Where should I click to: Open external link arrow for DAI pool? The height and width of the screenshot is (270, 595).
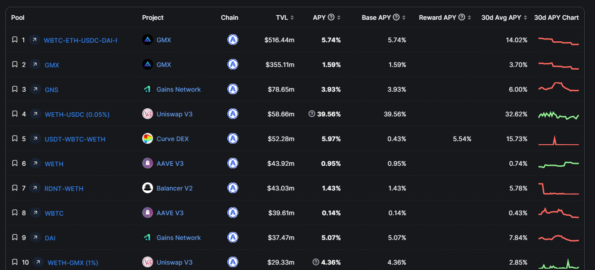click(35, 238)
